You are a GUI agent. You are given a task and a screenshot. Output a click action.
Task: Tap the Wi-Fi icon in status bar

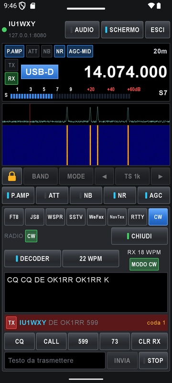(151, 6)
